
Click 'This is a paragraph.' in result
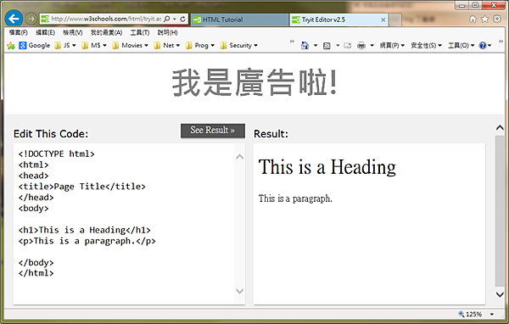coord(295,198)
